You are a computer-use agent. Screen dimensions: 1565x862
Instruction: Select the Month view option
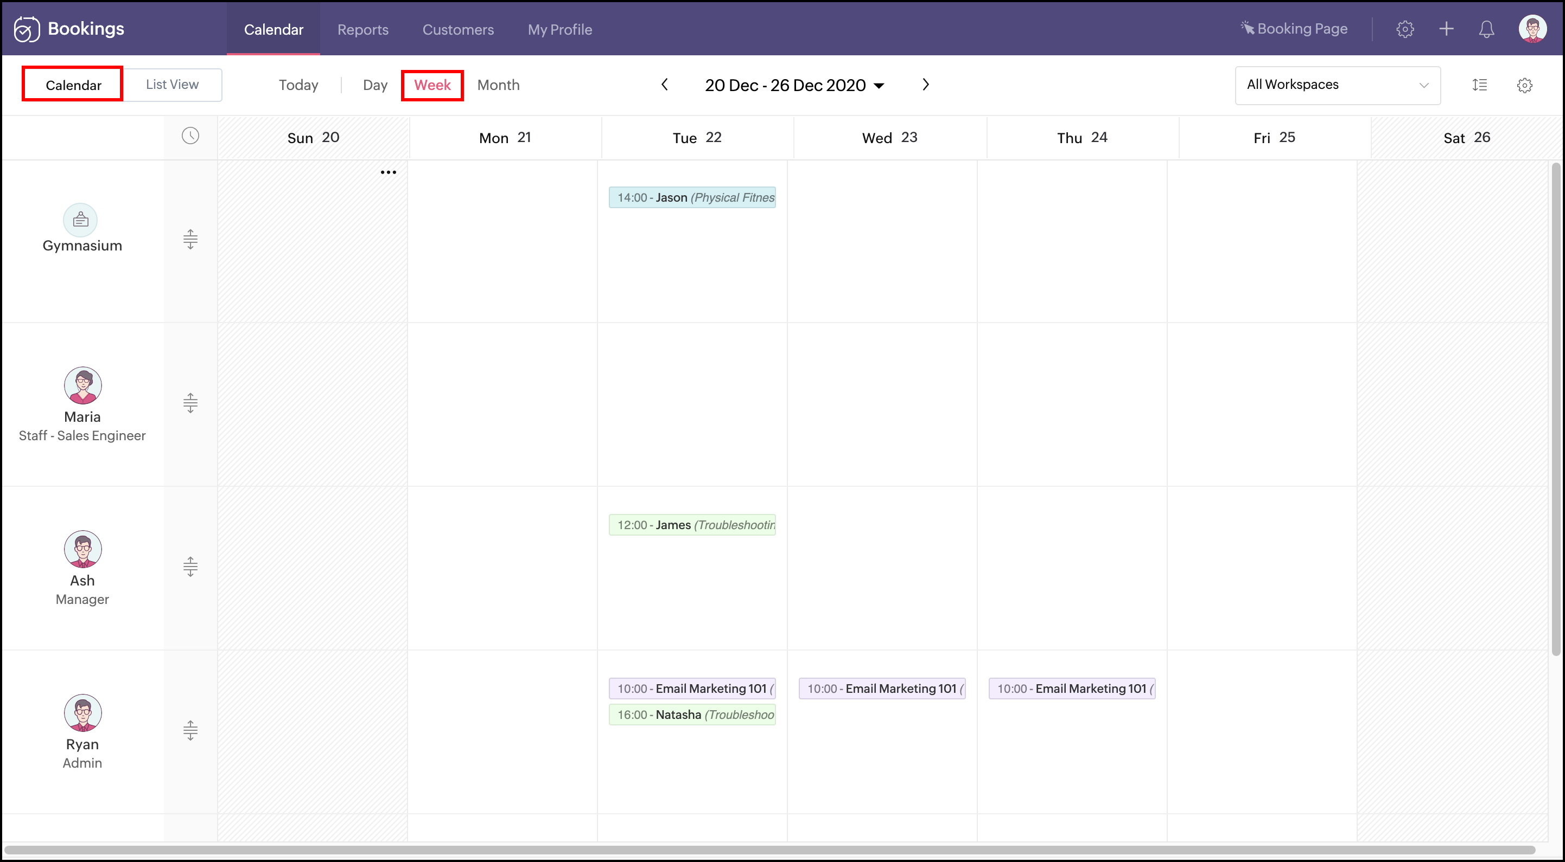click(x=498, y=85)
